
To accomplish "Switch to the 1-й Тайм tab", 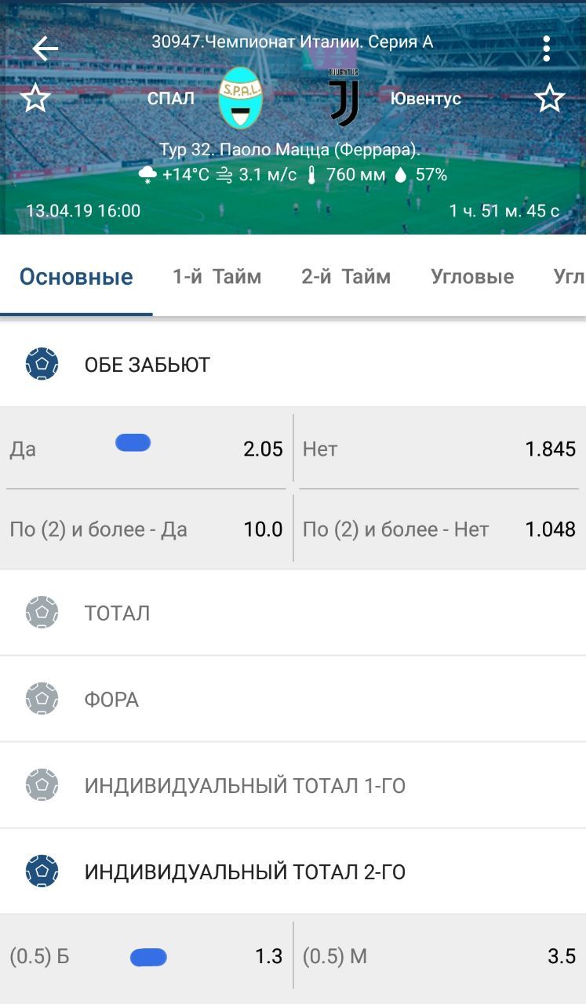I will (217, 277).
